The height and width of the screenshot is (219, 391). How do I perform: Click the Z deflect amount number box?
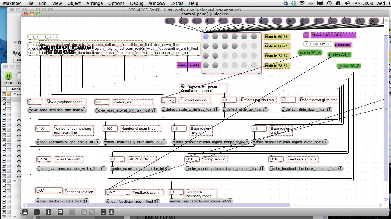(169, 100)
